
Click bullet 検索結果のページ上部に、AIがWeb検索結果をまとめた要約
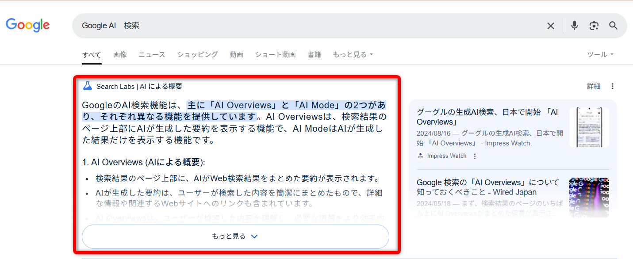[x=238, y=179]
